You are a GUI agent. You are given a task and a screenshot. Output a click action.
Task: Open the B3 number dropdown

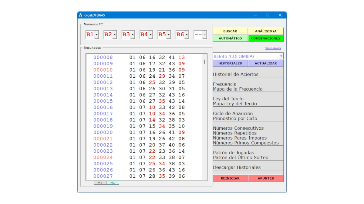[133, 34]
